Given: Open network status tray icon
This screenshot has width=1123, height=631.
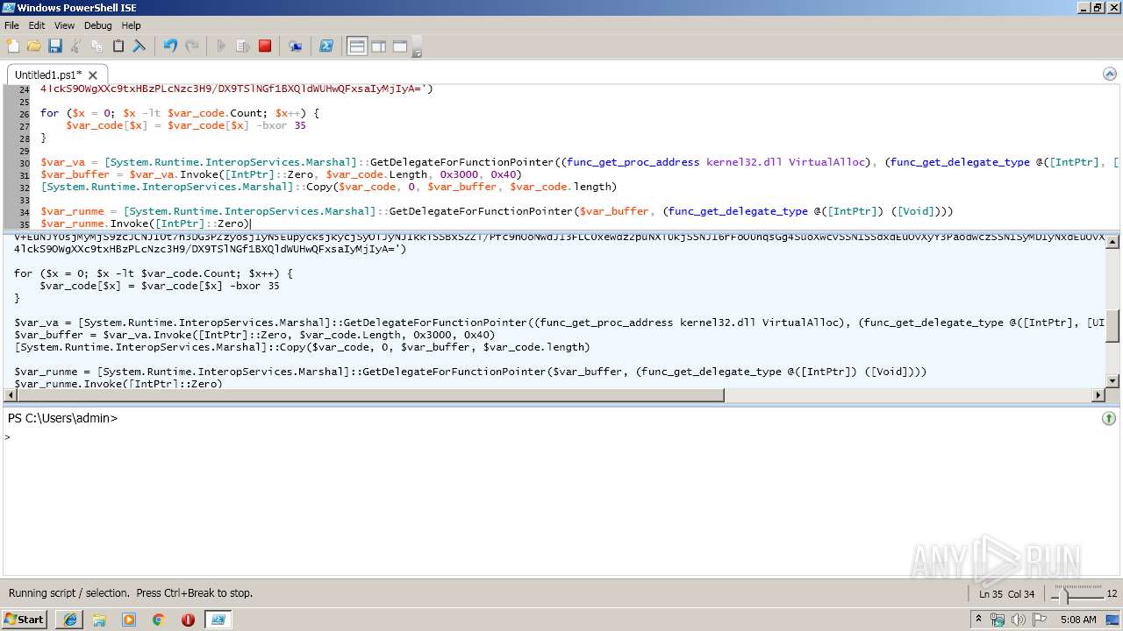Looking at the screenshot, I should tap(998, 620).
